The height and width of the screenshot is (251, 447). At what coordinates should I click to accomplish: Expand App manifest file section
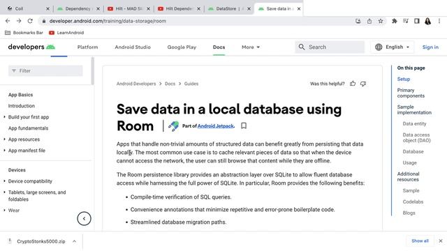4,151
